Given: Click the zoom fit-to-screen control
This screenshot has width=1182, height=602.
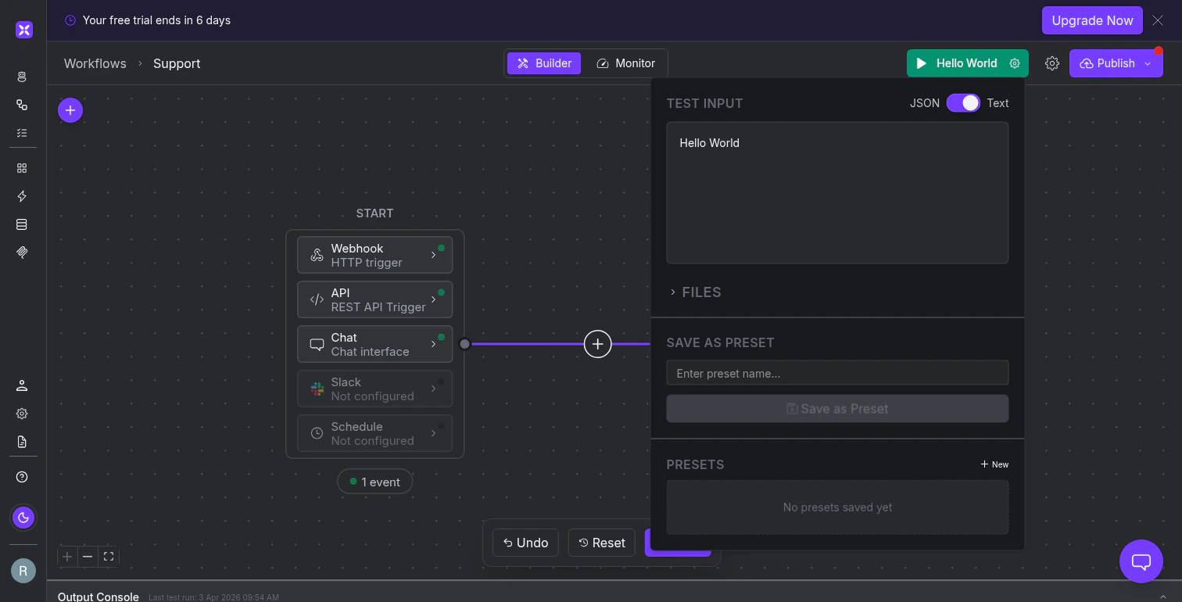Looking at the screenshot, I should 109,557.
